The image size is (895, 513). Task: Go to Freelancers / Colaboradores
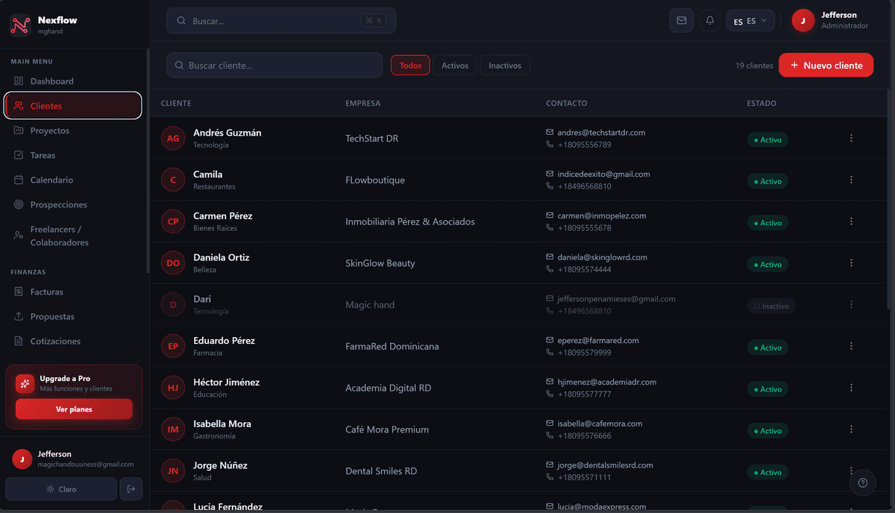(x=74, y=236)
